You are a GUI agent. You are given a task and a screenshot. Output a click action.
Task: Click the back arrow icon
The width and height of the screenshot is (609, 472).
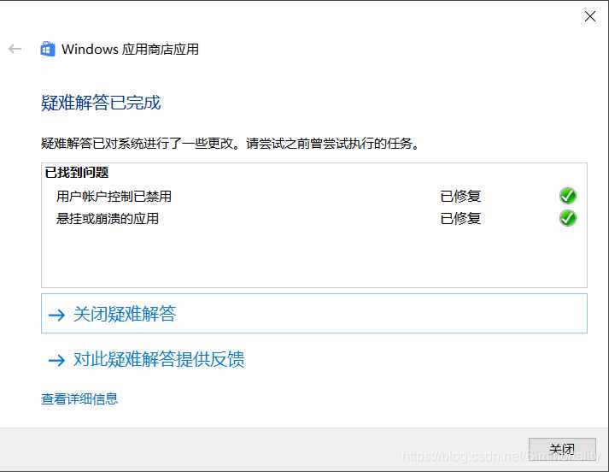[x=15, y=49]
